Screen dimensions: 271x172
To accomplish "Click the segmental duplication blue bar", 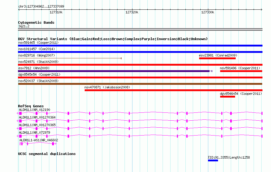I will (x=213, y=160).
